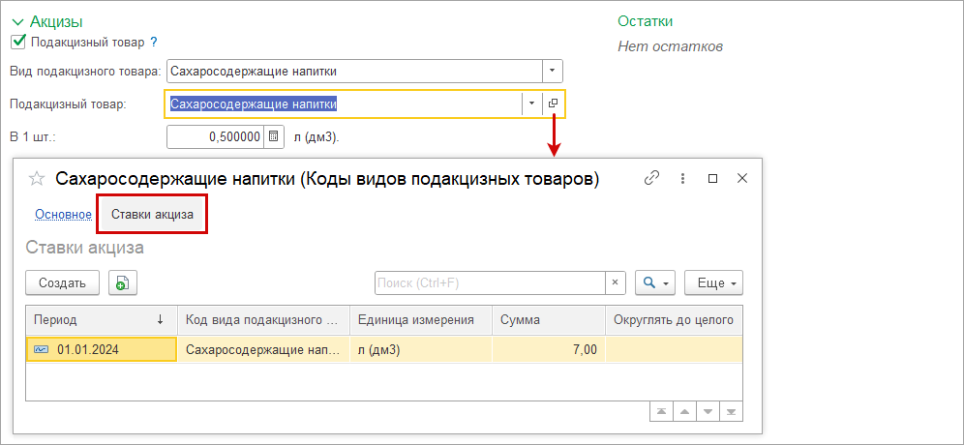Add window to favorites with star icon

tap(37, 178)
